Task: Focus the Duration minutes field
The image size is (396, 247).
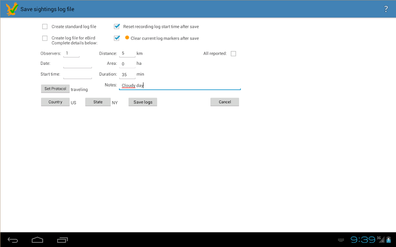Action: [127, 74]
